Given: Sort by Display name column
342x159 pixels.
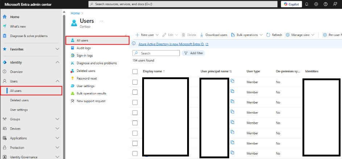Looking at the screenshot, I should [x=154, y=72].
